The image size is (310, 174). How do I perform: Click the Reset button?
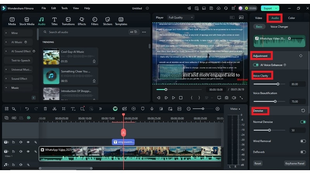coord(258,163)
